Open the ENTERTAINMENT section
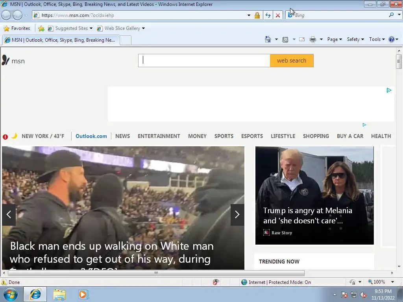This screenshot has height=302, width=403. [159, 136]
